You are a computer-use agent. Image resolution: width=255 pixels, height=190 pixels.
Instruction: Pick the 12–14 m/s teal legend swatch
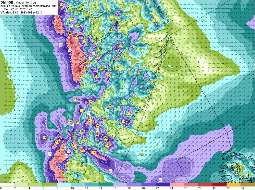(92, 185)
